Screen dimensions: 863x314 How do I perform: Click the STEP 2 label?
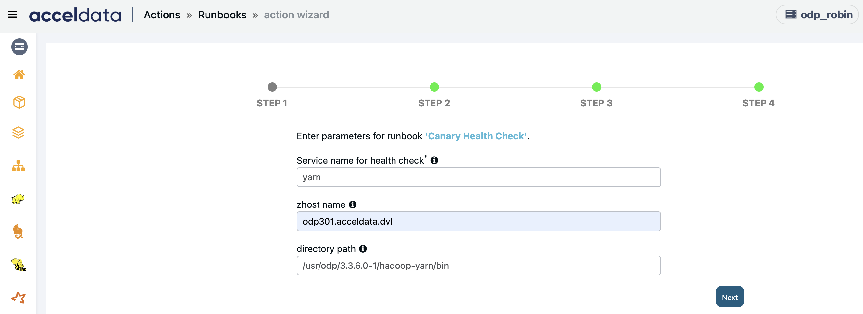coord(434,103)
